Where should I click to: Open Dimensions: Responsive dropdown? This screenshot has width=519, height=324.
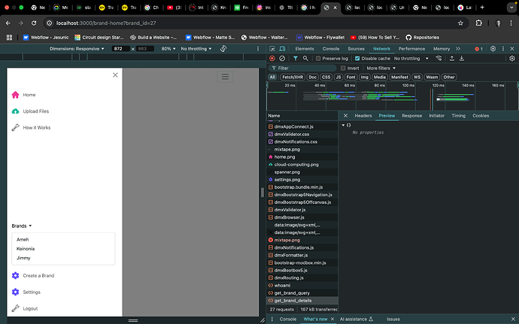(x=77, y=49)
